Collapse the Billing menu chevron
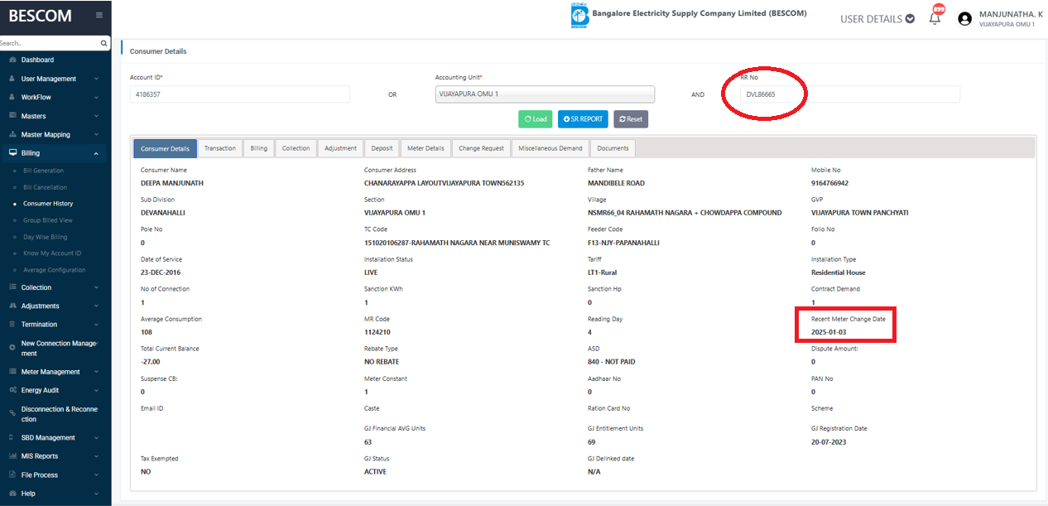The image size is (1048, 506). (97, 152)
